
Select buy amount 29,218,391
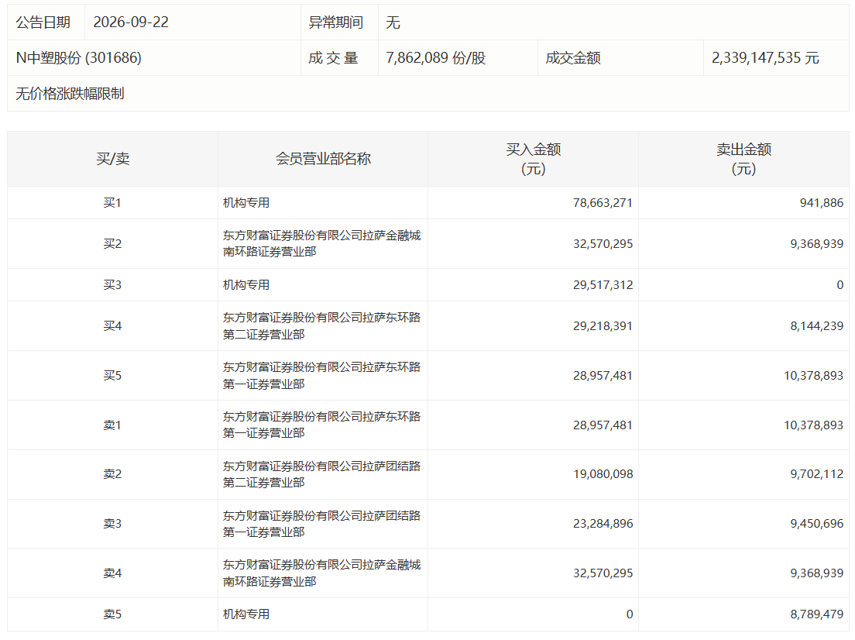click(x=603, y=326)
